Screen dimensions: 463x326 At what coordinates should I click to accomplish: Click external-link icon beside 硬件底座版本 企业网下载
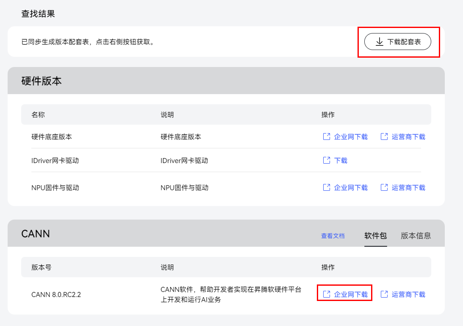(327, 137)
